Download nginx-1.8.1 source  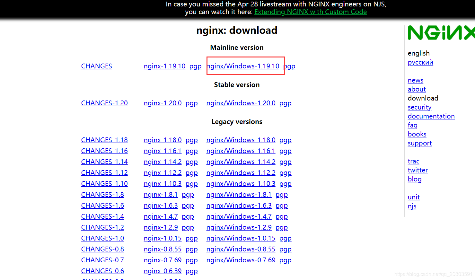161,195
